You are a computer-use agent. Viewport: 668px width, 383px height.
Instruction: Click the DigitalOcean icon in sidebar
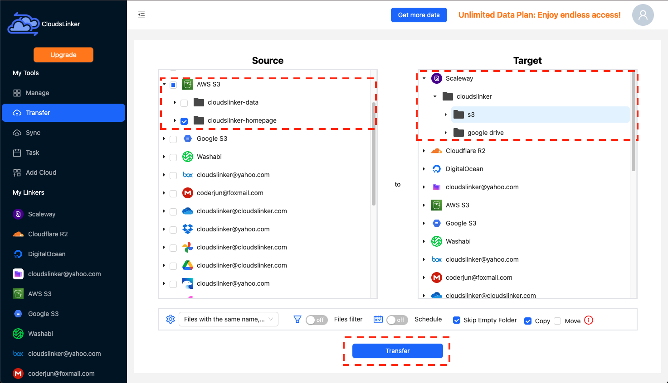(x=18, y=254)
